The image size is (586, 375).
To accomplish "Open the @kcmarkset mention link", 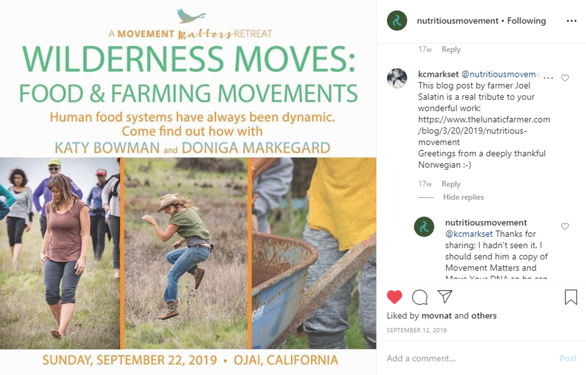I will click(469, 234).
